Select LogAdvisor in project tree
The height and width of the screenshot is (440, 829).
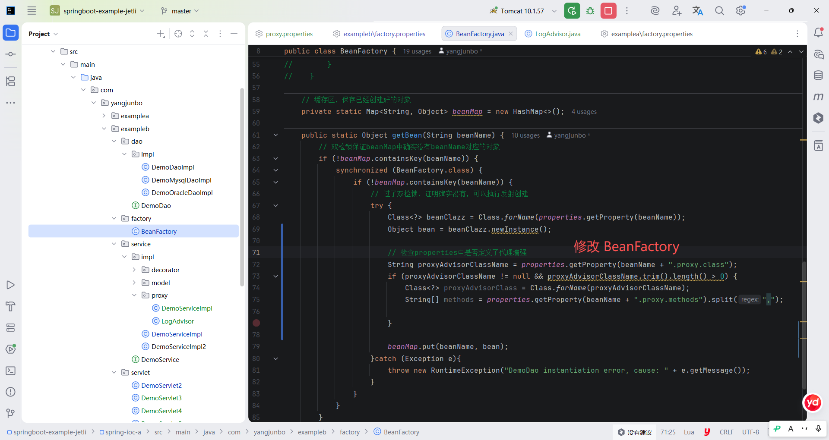[x=177, y=321]
